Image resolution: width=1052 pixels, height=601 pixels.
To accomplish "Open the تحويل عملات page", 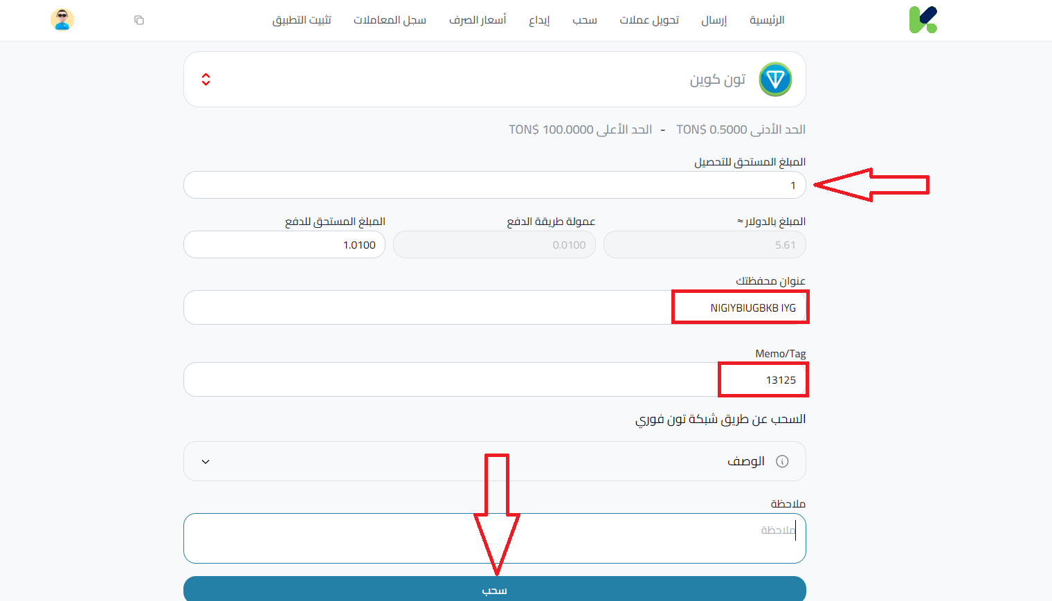I will [x=649, y=20].
